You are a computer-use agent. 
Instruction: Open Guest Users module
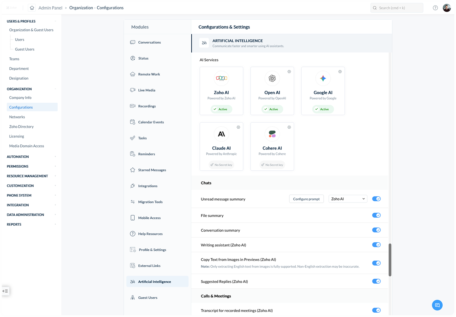(x=157, y=298)
